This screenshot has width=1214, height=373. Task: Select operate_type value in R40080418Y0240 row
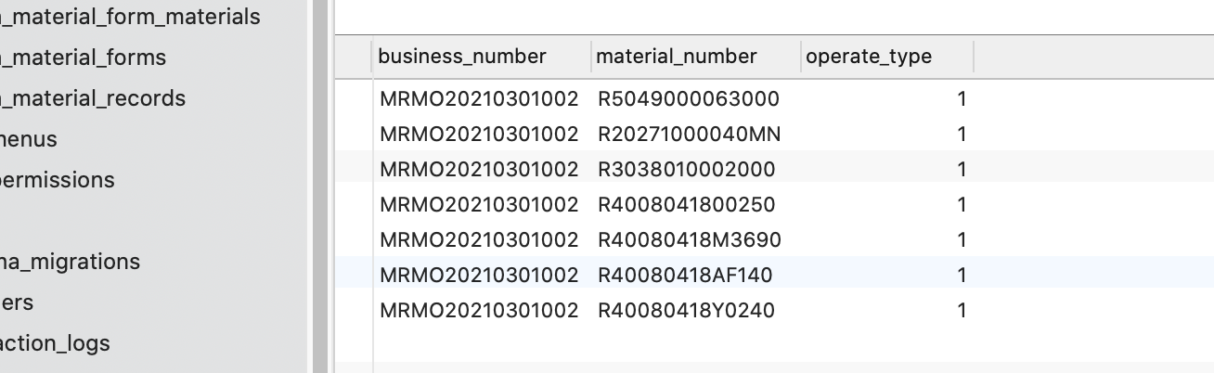(x=962, y=311)
